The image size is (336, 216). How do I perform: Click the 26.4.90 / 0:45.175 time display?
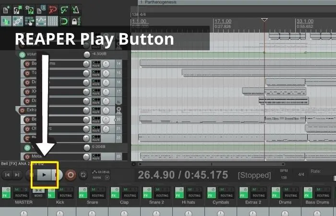pos(183,175)
